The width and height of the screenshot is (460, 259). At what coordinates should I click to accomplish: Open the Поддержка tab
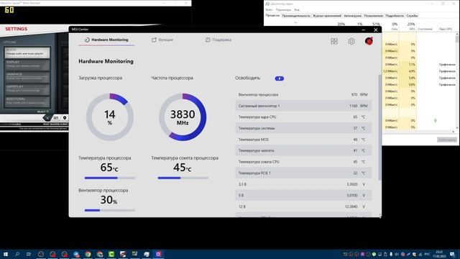[218, 40]
